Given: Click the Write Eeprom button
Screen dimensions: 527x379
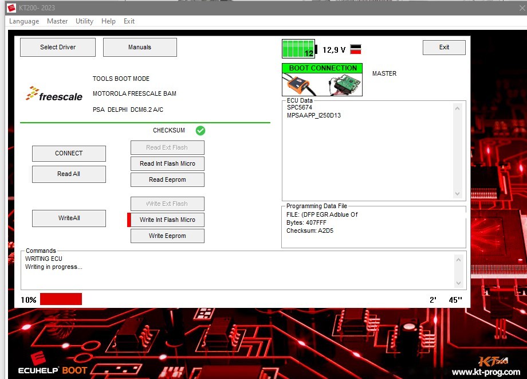Looking at the screenshot, I should pos(167,236).
